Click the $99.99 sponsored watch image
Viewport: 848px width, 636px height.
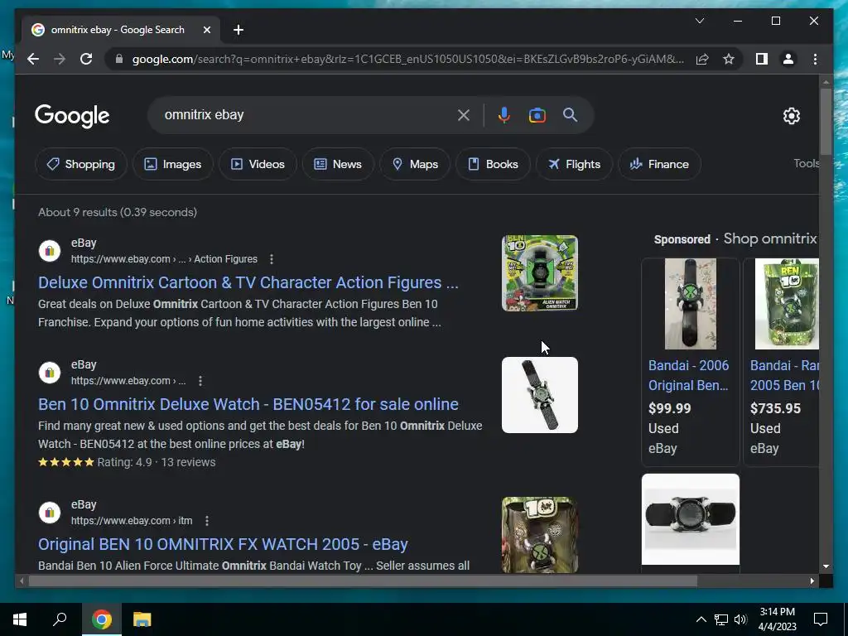coord(690,304)
